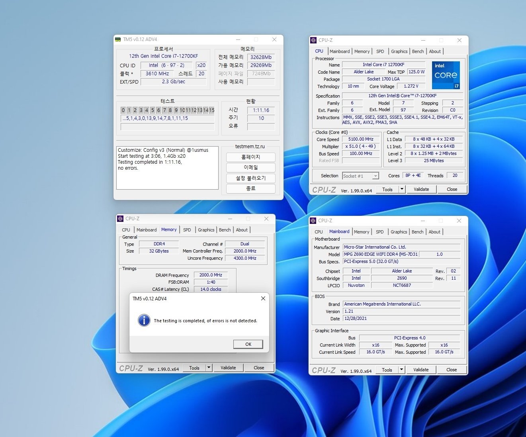Open the Graphics tab in the processor CPU-Z window

pyautogui.click(x=399, y=51)
